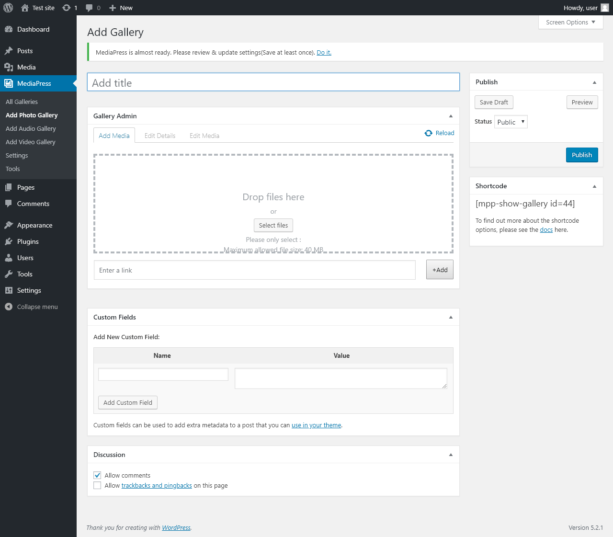Screen dimensions: 613x537
Task: Open the shortcode docs link
Action: pos(546,230)
